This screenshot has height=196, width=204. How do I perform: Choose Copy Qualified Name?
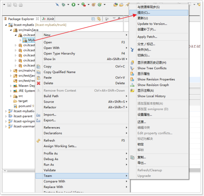82,72
